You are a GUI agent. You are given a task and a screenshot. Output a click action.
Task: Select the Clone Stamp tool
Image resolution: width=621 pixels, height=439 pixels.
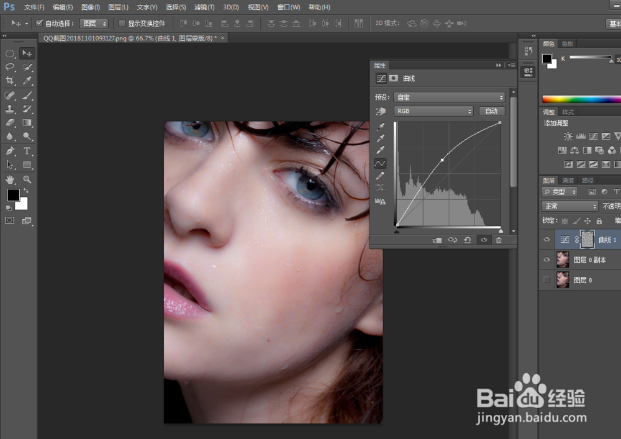pos(10,109)
